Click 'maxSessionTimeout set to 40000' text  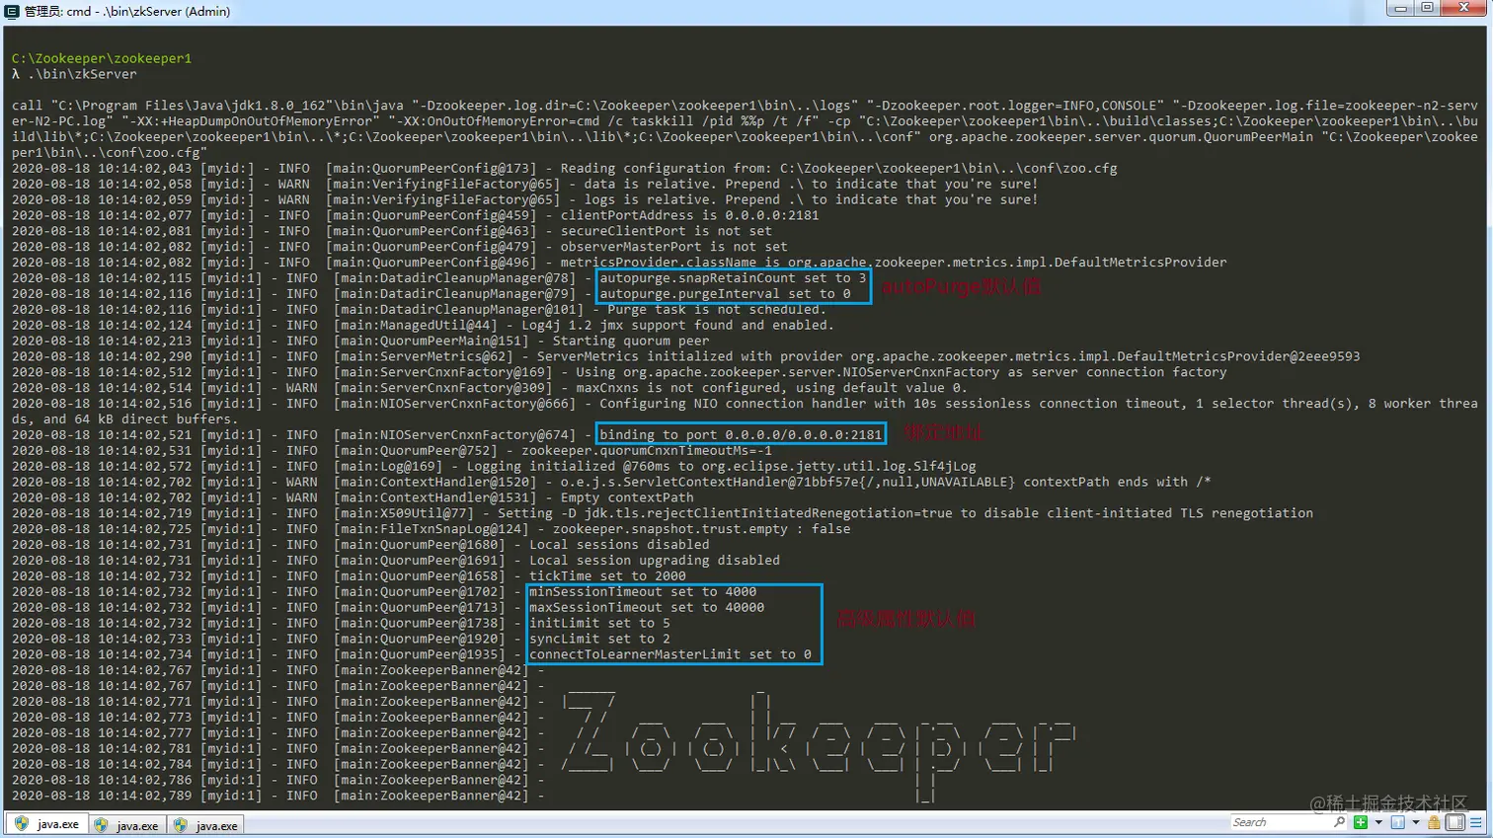[x=647, y=608]
